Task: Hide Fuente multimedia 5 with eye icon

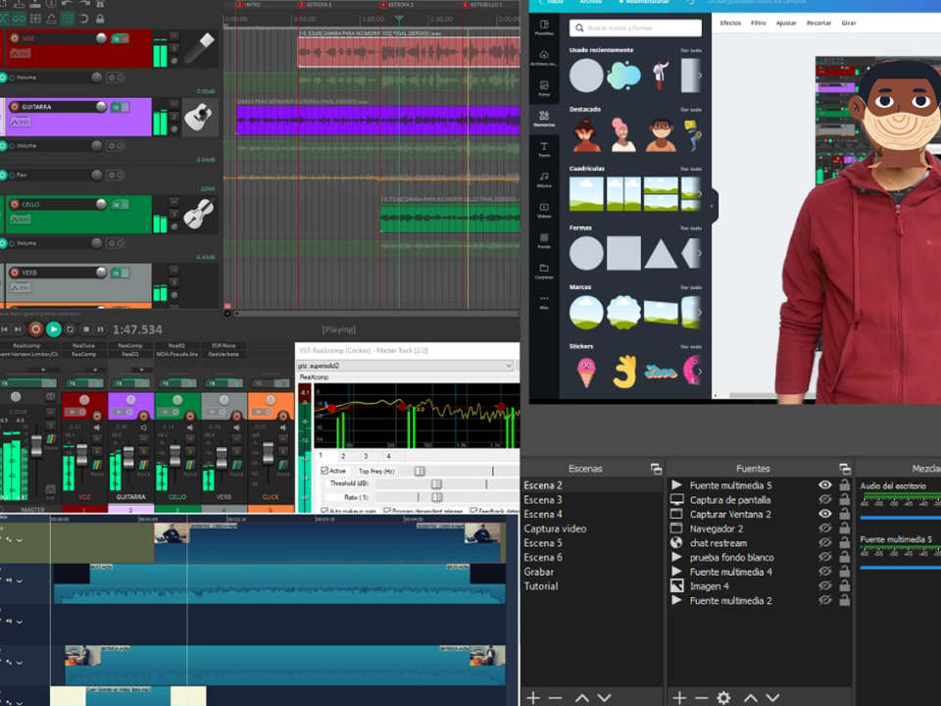Action: click(x=825, y=485)
